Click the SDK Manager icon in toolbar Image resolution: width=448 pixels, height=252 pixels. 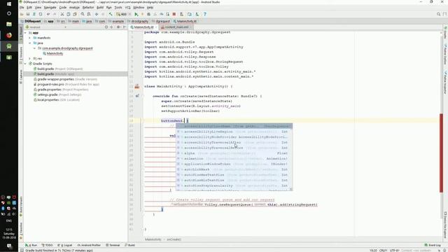[197, 14]
